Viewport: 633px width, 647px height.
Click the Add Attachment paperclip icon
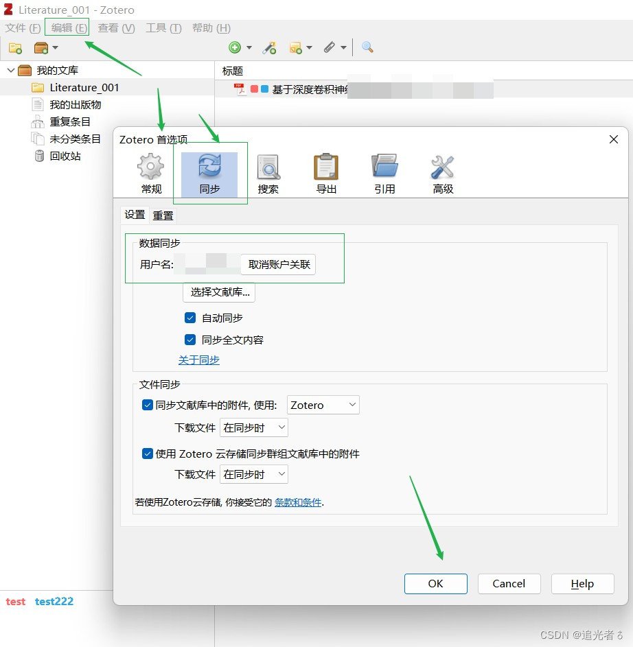(329, 47)
